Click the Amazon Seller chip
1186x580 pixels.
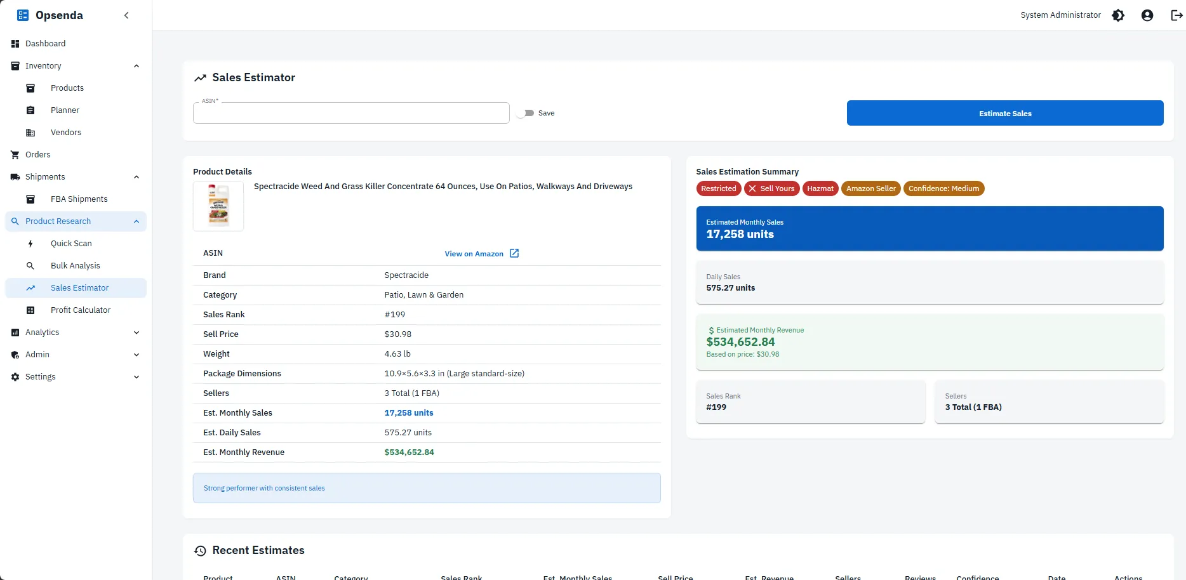coord(871,188)
